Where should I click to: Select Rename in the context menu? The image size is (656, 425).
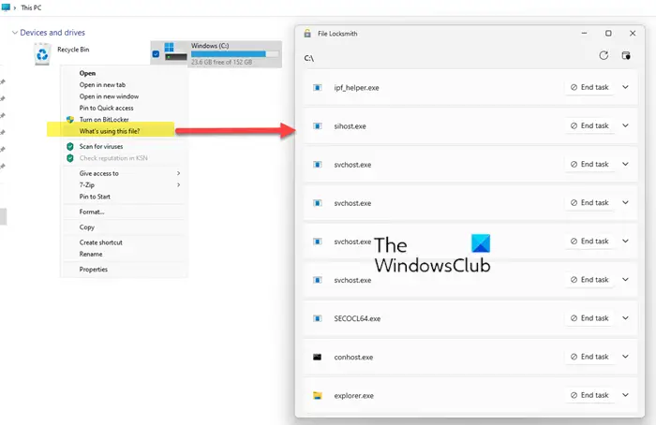(x=91, y=254)
